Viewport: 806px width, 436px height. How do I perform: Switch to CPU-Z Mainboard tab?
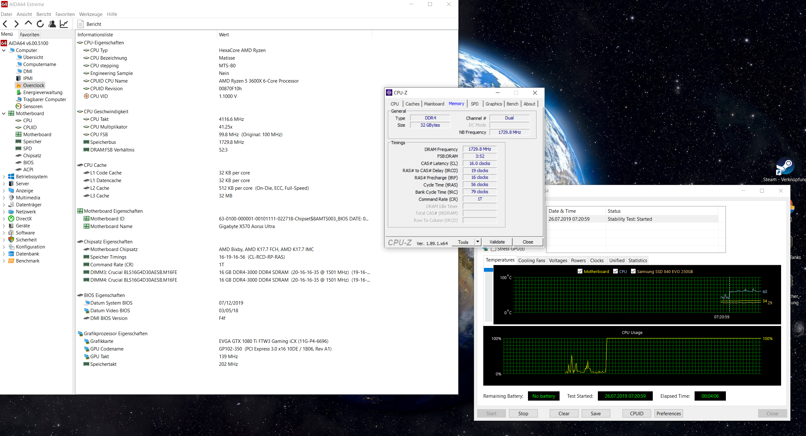[x=434, y=104]
